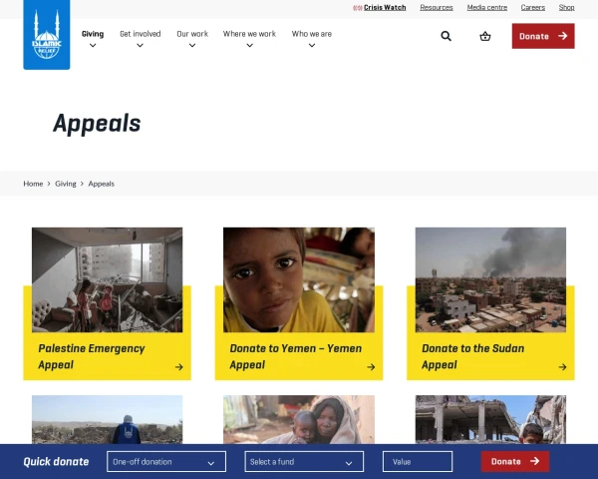Open the Where we work menu item
This screenshot has width=598, height=479.
coord(249,34)
